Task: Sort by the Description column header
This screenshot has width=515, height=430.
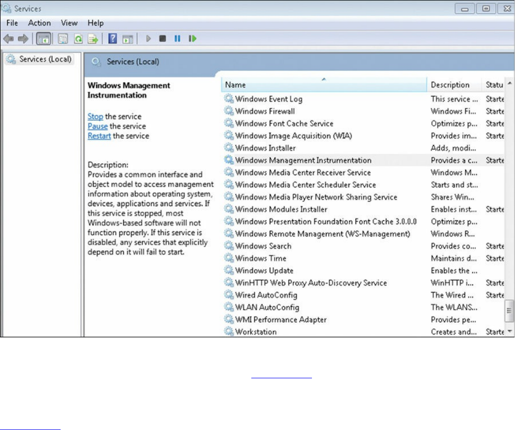Action: [x=454, y=85]
